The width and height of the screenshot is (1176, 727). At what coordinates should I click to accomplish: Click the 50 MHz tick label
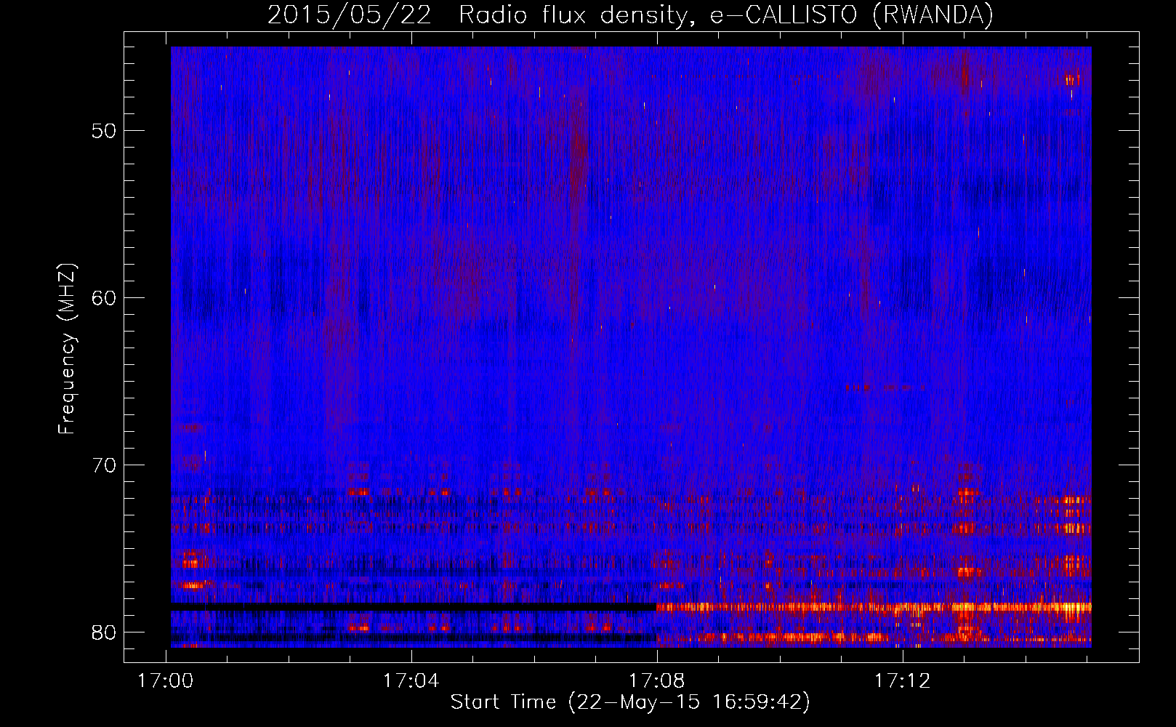coord(104,131)
